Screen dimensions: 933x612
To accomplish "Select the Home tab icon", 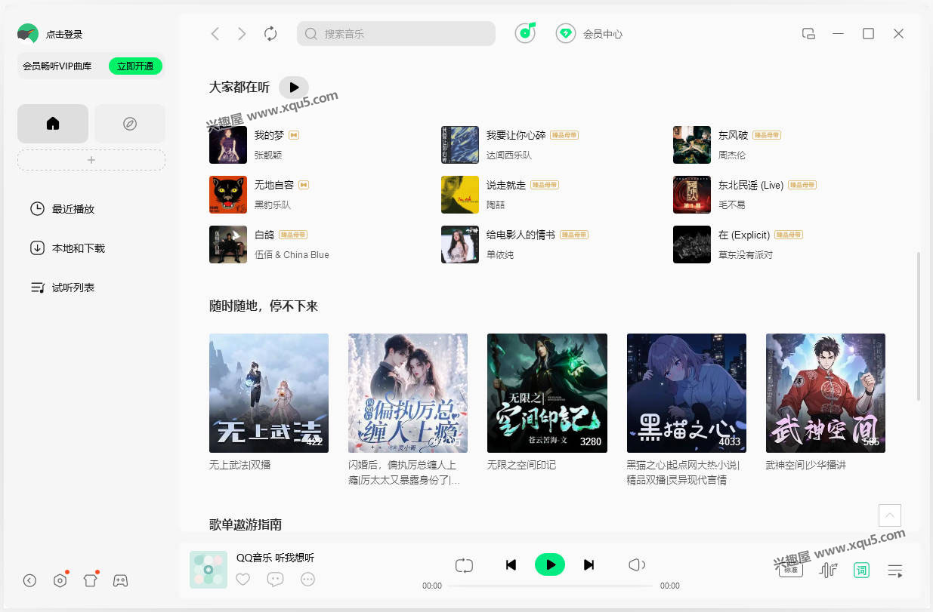I will pyautogui.click(x=53, y=124).
